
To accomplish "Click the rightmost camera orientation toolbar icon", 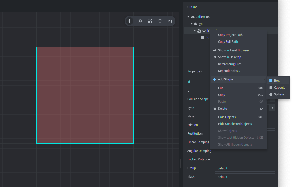I will click(x=170, y=21).
